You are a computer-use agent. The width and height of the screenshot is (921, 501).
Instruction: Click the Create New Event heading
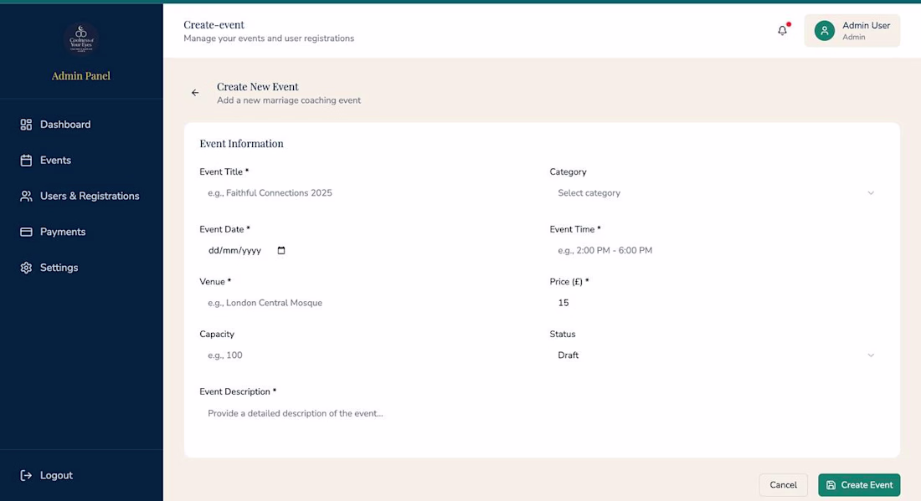pos(258,87)
